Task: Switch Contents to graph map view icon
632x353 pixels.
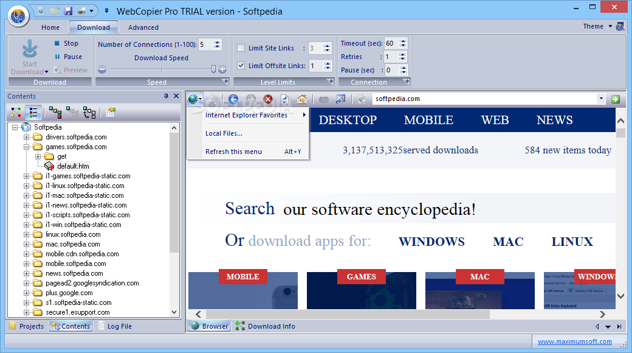Action: click(x=16, y=112)
